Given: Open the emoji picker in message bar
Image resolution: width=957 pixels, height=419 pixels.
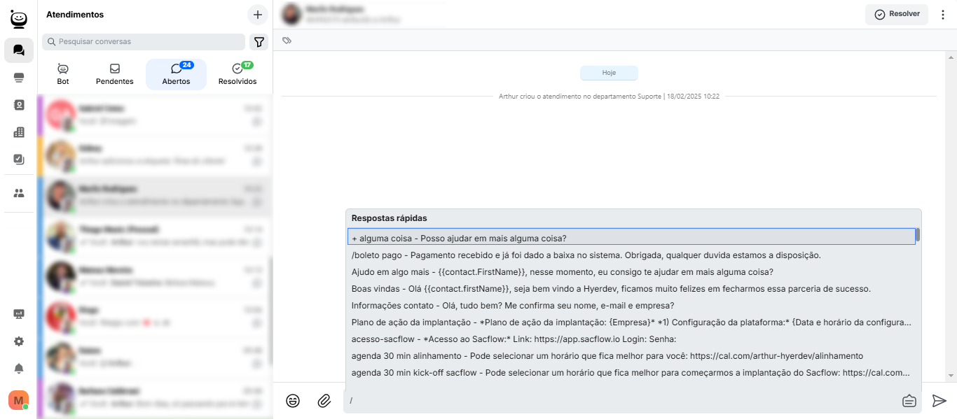Looking at the screenshot, I should (293, 401).
